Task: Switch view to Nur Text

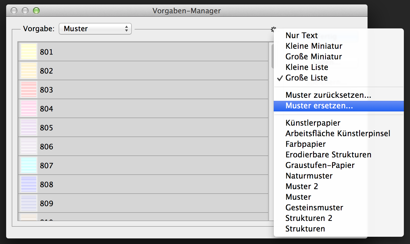Action: click(x=301, y=35)
